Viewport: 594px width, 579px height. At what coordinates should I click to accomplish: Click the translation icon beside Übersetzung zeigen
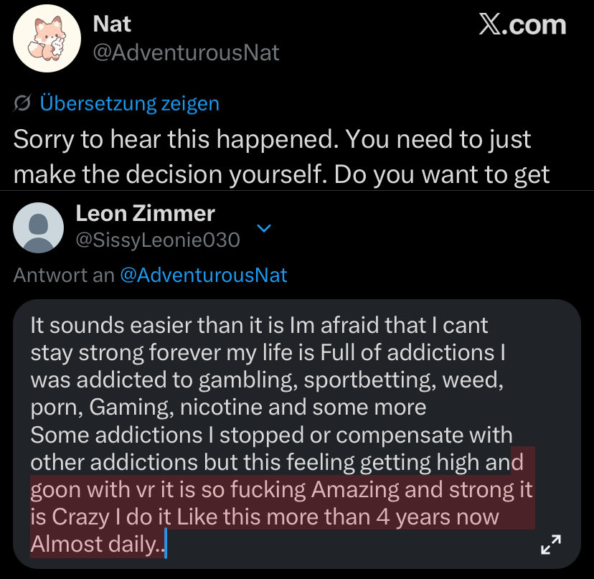[22, 103]
